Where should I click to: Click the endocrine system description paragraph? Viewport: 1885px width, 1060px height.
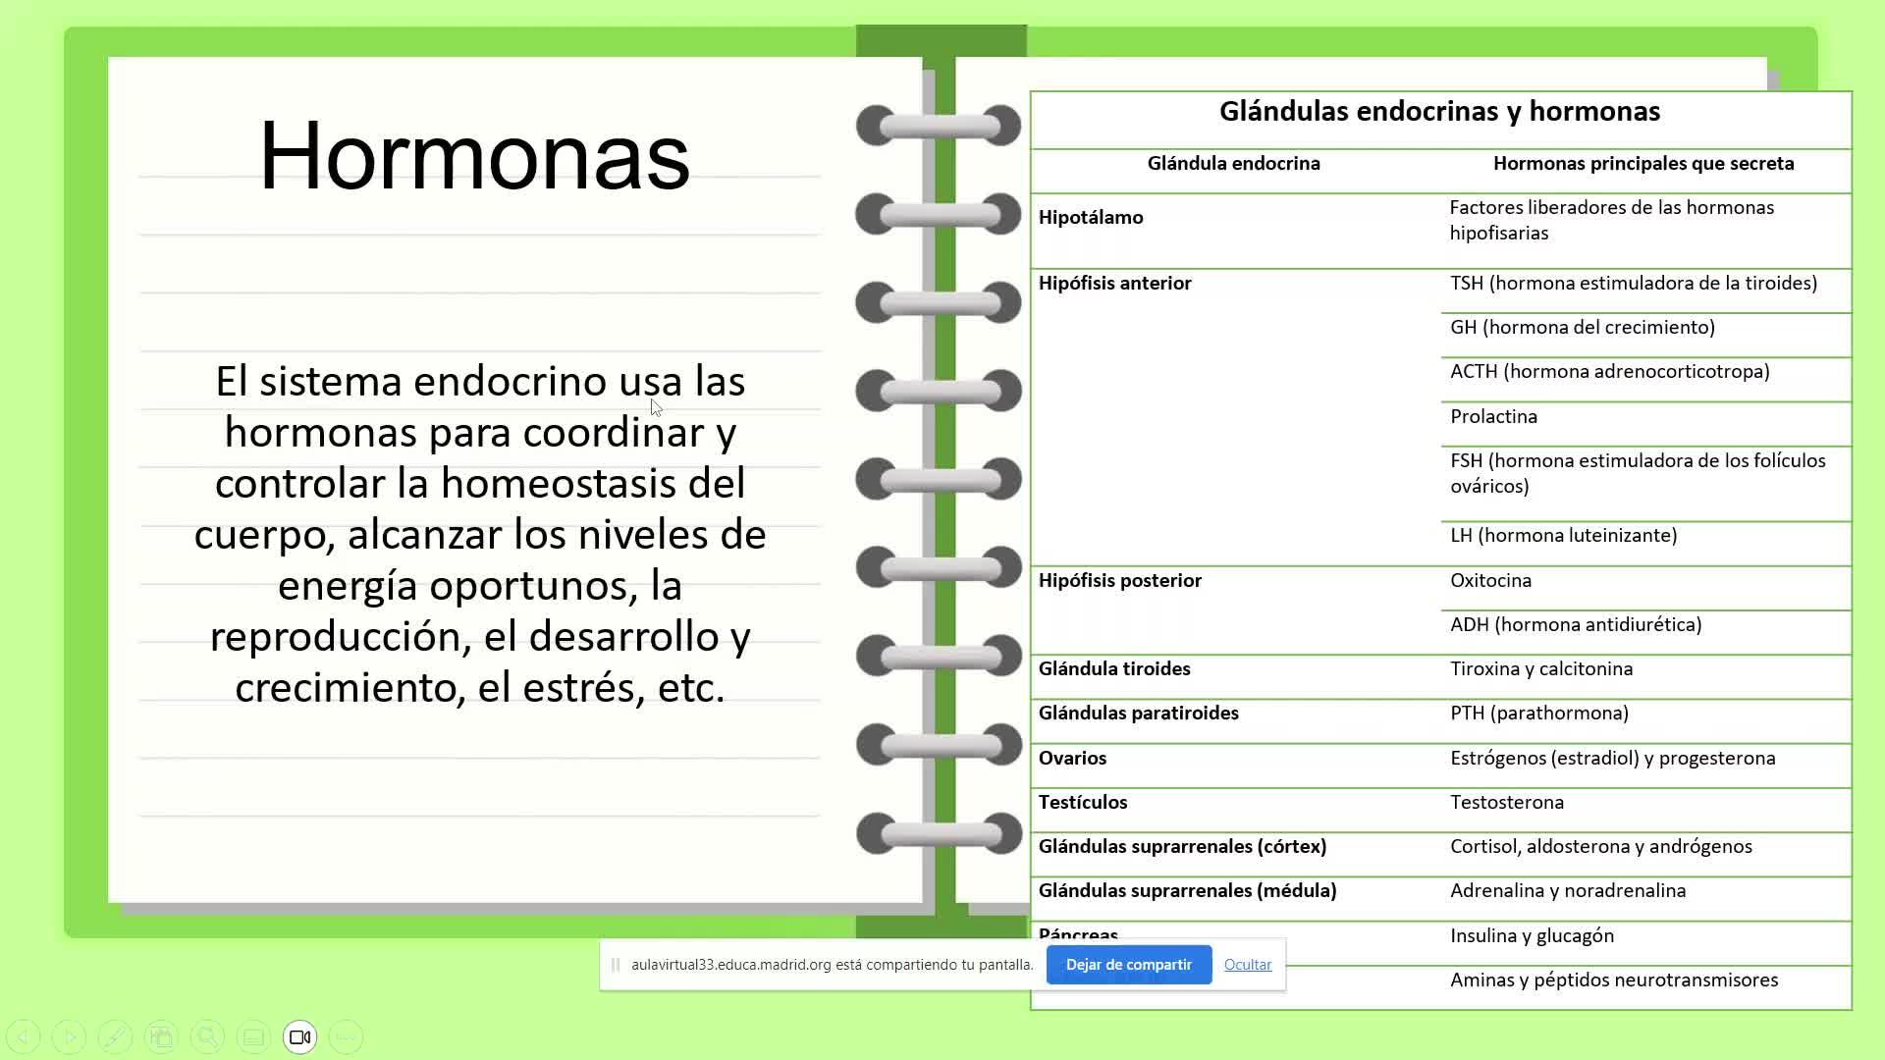click(479, 534)
